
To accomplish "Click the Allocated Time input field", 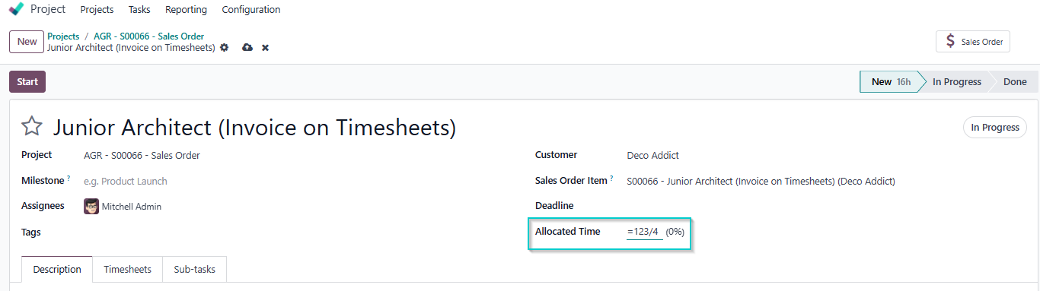I will (644, 232).
